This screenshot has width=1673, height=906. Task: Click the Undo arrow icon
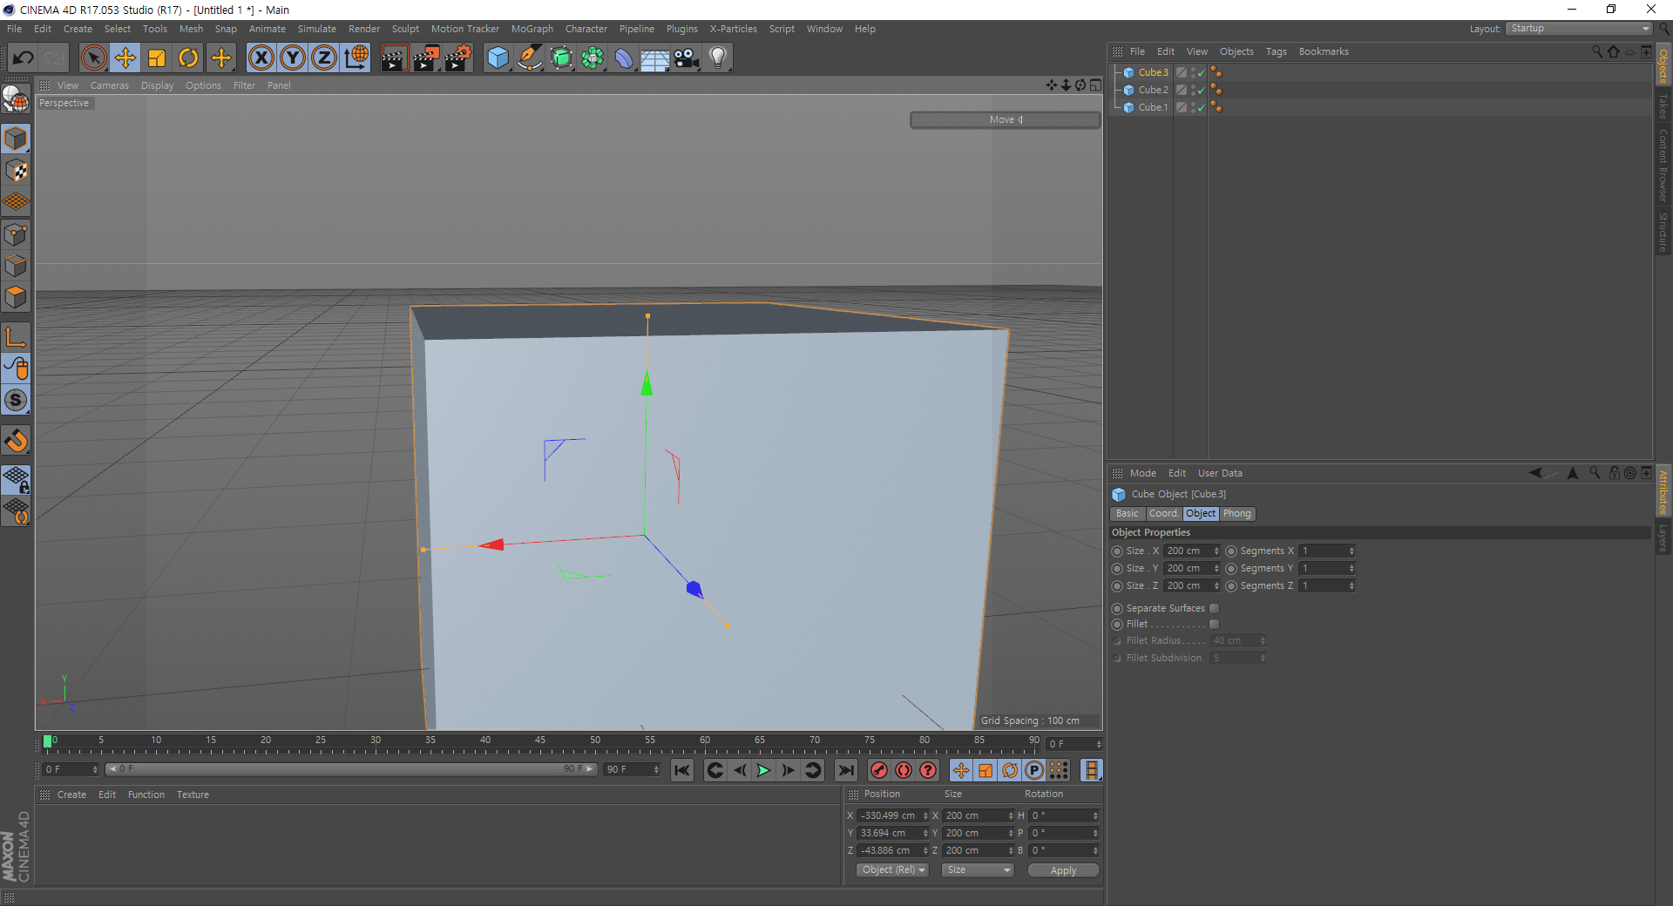24,58
